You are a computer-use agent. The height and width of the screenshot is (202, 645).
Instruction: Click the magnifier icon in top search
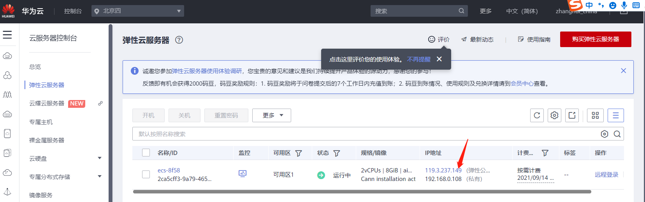pyautogui.click(x=461, y=11)
